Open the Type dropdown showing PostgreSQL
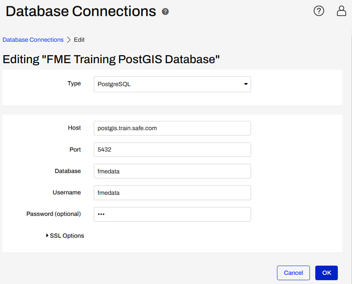The width and height of the screenshot is (352, 284). click(x=172, y=84)
